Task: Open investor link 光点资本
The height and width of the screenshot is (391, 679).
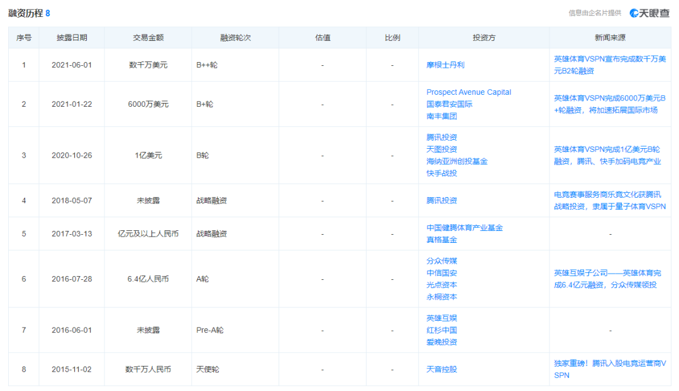Action: 441,285
